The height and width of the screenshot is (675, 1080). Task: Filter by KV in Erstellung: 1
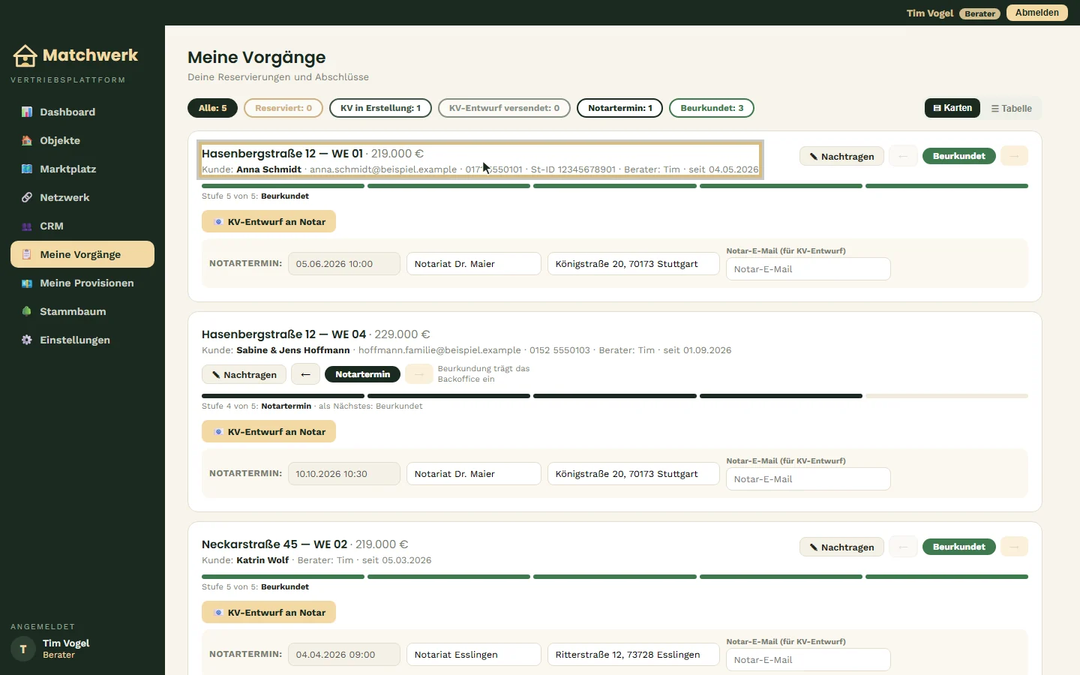coord(380,108)
